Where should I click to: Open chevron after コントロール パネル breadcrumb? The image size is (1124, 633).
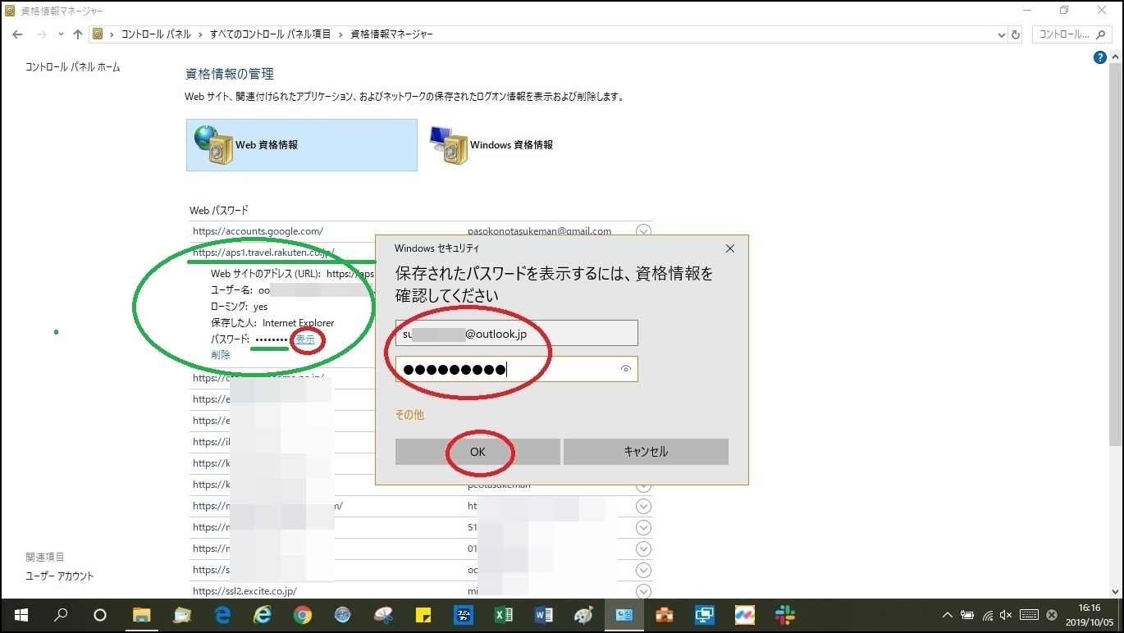(200, 34)
